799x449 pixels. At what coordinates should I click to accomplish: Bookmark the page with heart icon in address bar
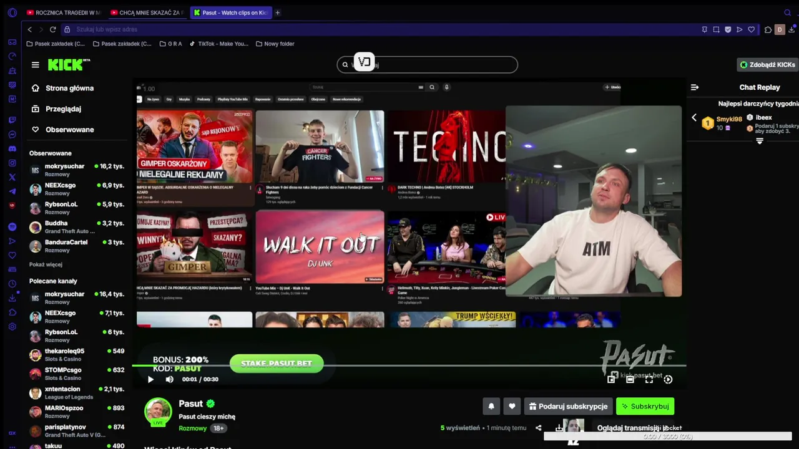tap(752, 29)
